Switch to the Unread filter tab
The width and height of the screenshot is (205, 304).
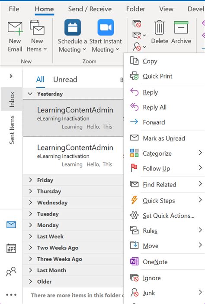(65, 79)
